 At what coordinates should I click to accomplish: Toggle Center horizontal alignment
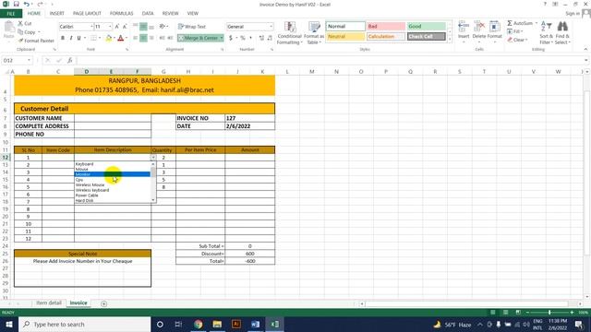click(144, 38)
